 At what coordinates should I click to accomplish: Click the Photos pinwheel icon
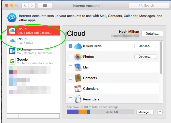[78, 57]
